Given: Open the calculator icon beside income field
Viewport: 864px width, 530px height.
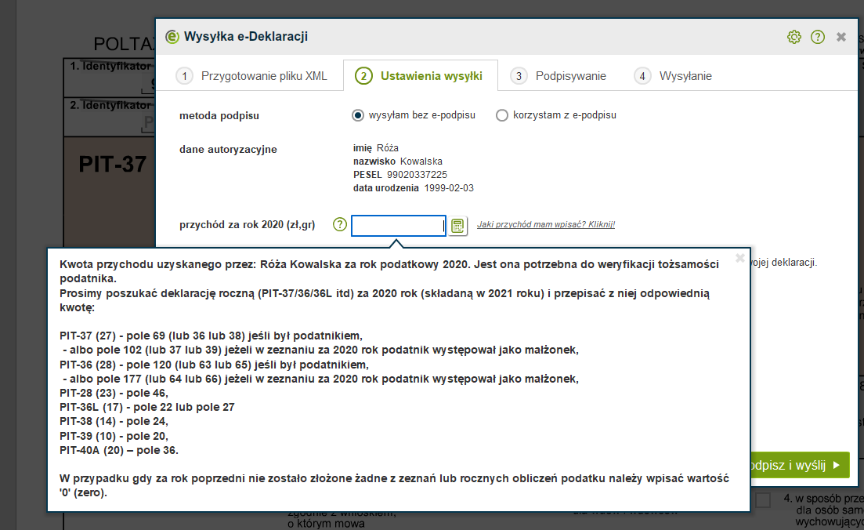Looking at the screenshot, I should [457, 226].
